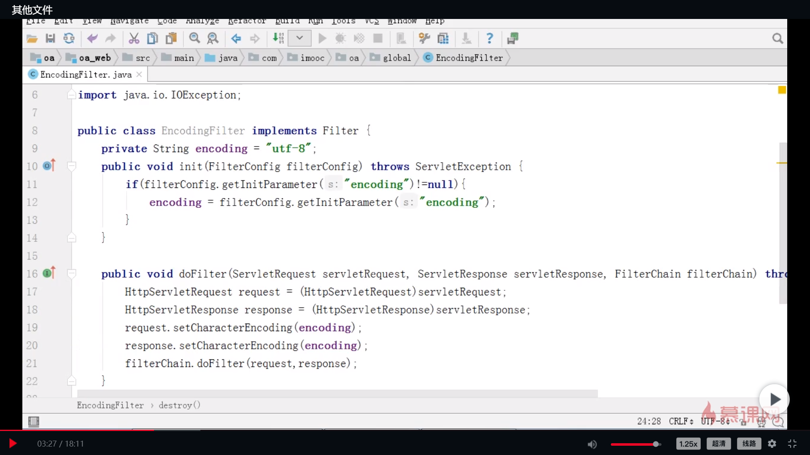Screen dimensions: 810x455
Task: Click the video progress bar
Action: click(405, 430)
